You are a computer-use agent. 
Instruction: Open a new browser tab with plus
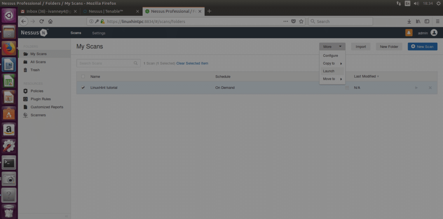click(x=209, y=11)
